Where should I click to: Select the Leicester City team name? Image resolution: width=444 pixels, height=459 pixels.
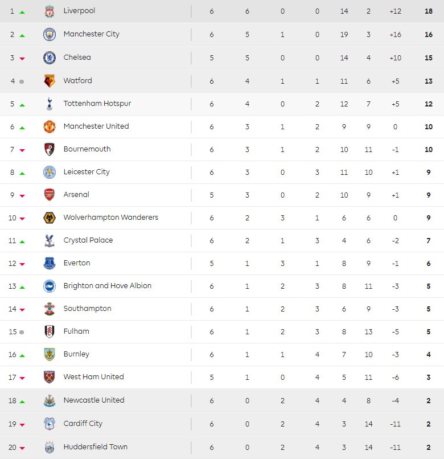(x=87, y=172)
